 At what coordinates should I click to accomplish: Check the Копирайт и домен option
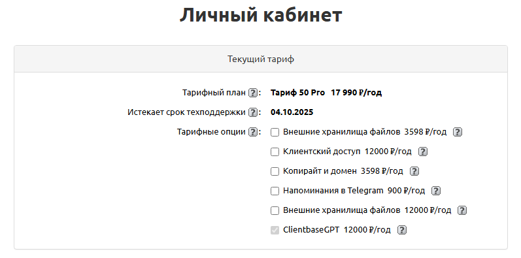click(x=275, y=171)
